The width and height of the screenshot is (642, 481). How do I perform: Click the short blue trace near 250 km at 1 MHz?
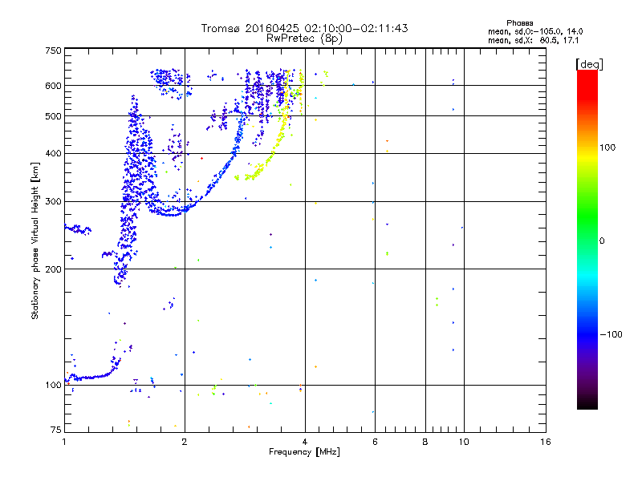tap(78, 229)
